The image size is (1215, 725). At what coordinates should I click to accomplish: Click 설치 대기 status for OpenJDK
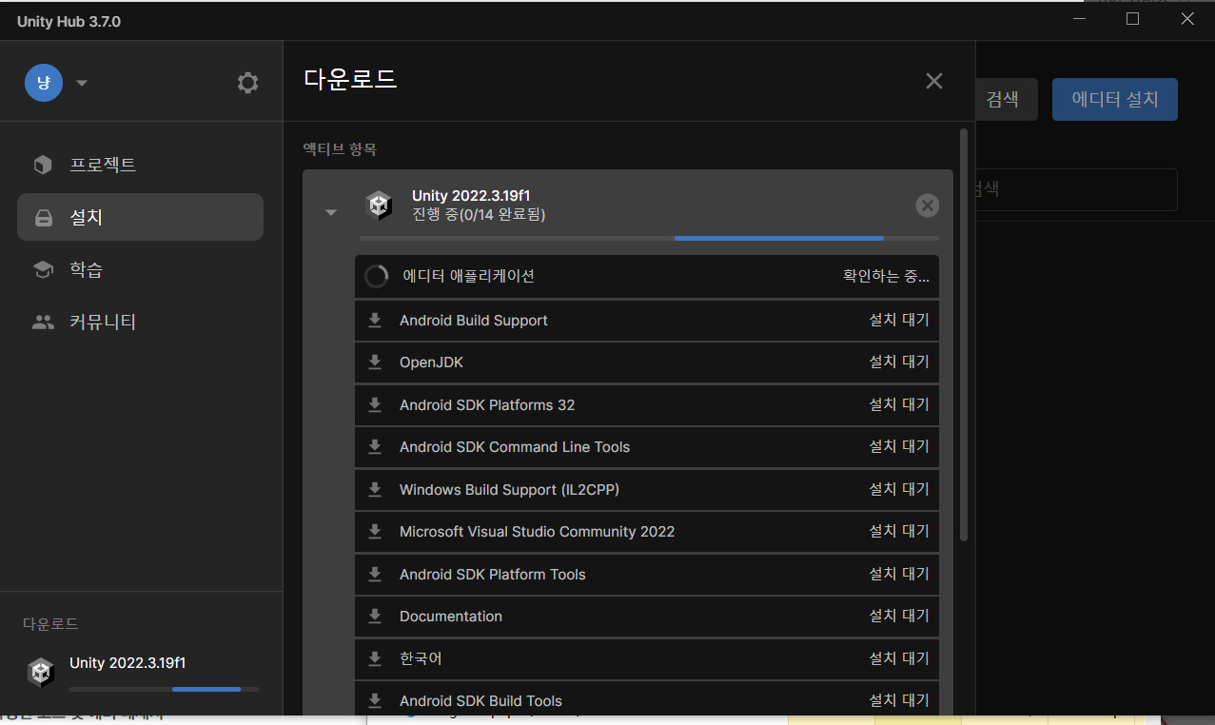point(899,362)
